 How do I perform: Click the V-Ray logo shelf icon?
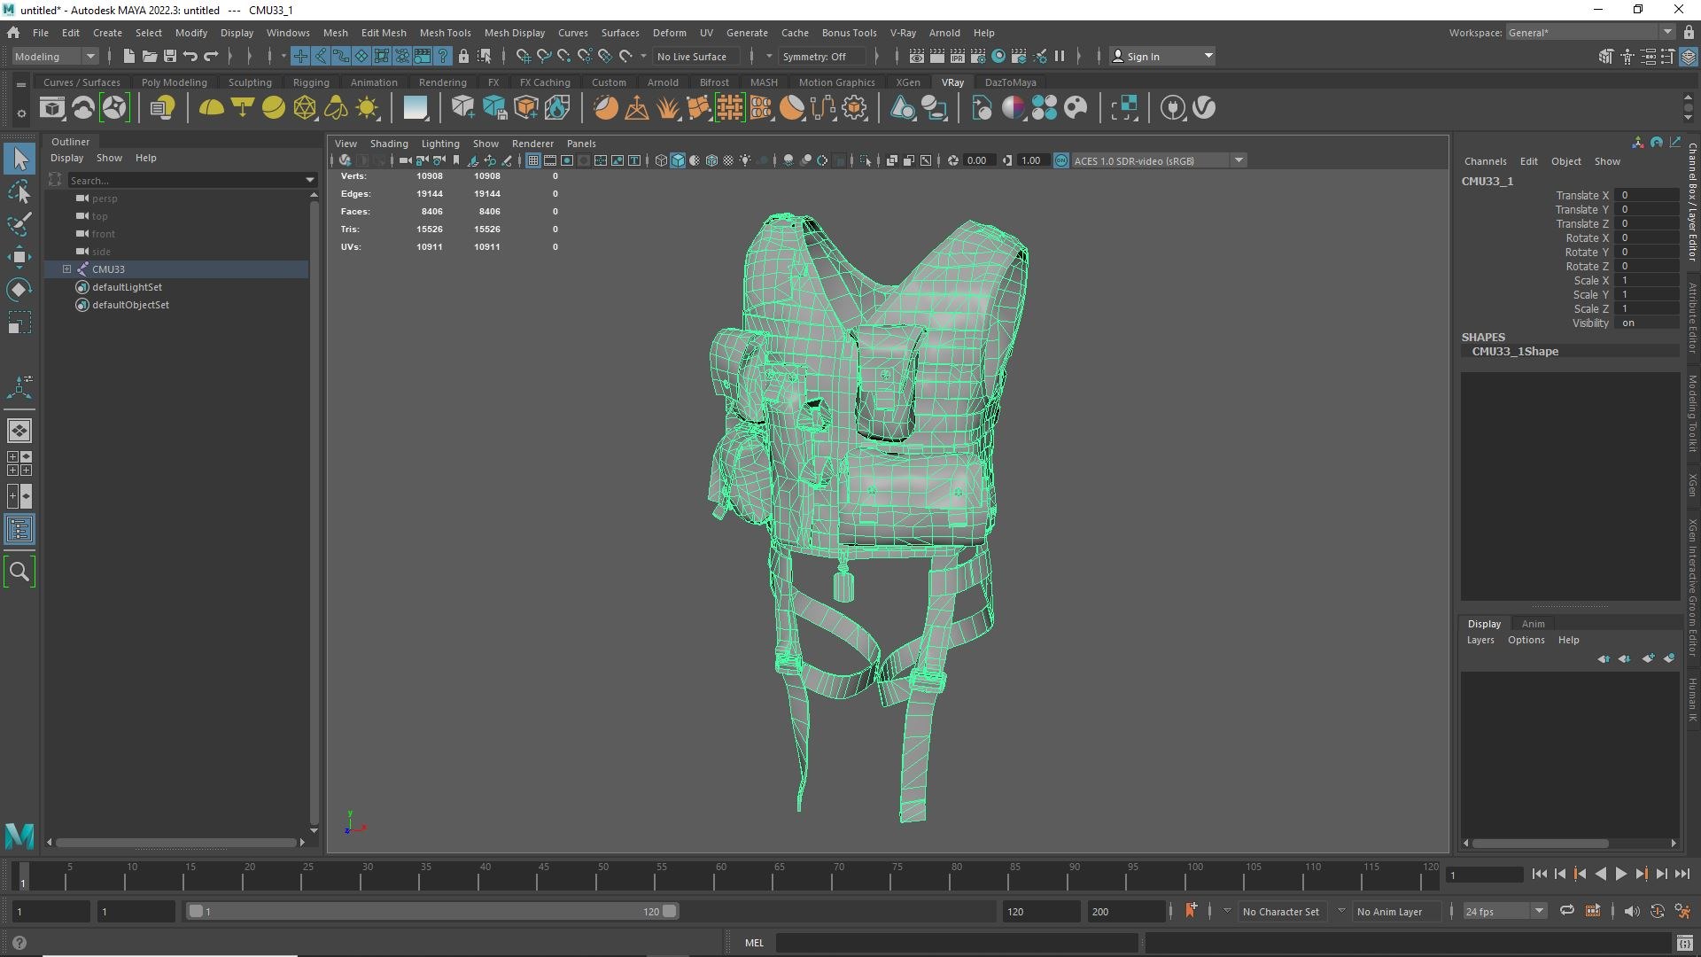(1204, 108)
